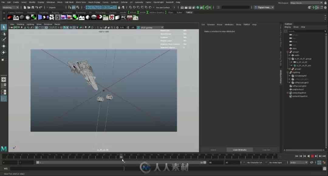Open the frame rate fps dropdown
Image resolution: width=328 pixels, height=176 pixels.
click(x=299, y=162)
